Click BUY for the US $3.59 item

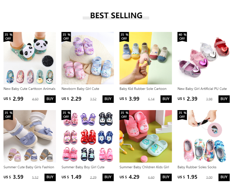point(50,177)
